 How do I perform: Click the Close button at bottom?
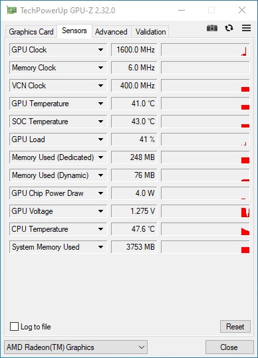click(x=229, y=347)
